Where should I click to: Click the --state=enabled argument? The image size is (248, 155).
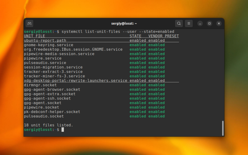[157, 31]
